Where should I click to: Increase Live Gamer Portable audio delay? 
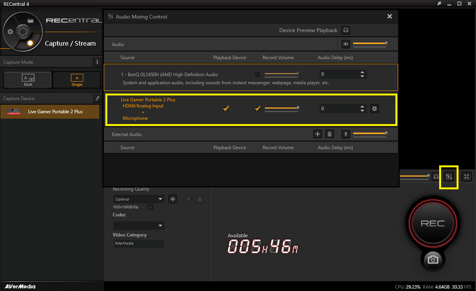pyautogui.click(x=362, y=107)
